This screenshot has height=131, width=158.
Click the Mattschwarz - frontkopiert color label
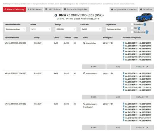point(91,105)
